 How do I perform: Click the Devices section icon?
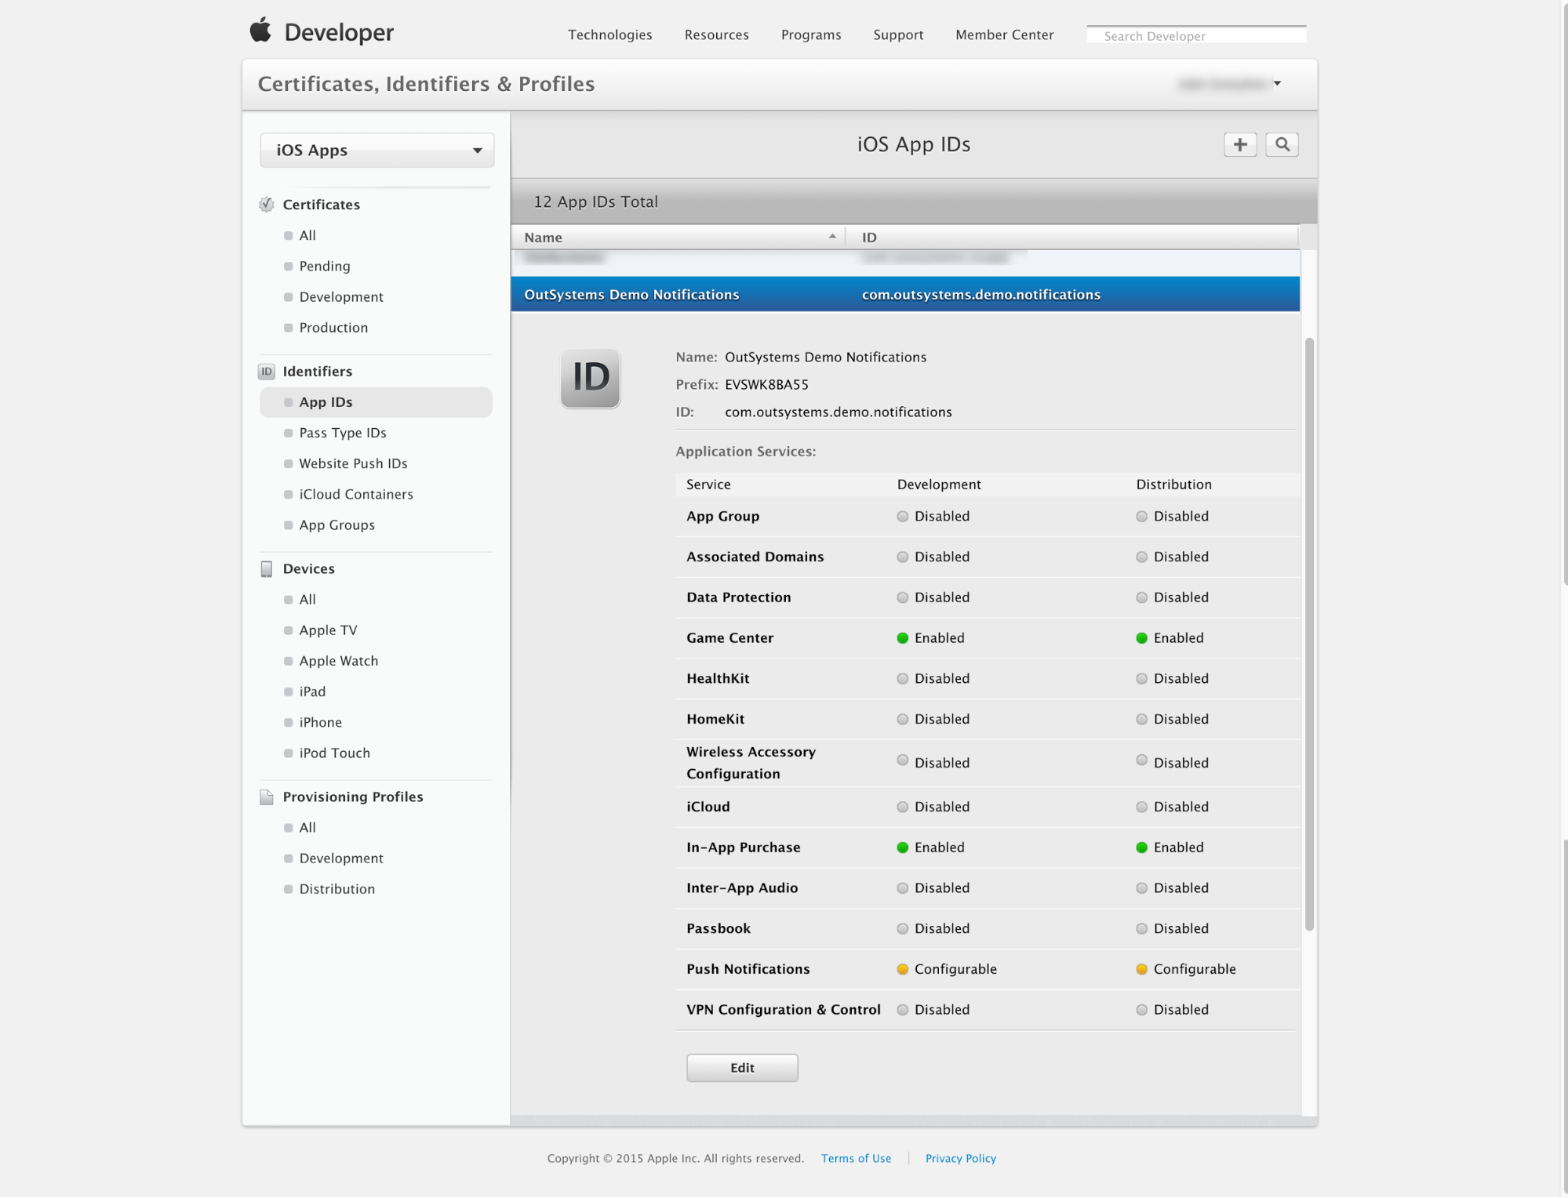267,568
